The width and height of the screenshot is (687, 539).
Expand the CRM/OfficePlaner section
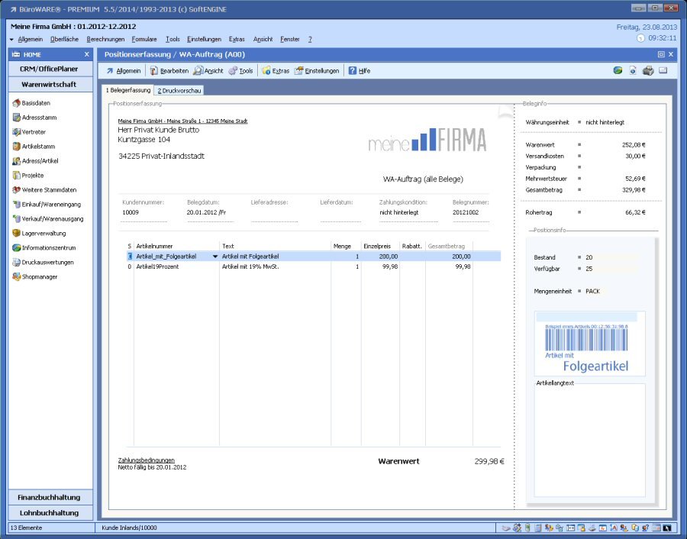(50, 69)
